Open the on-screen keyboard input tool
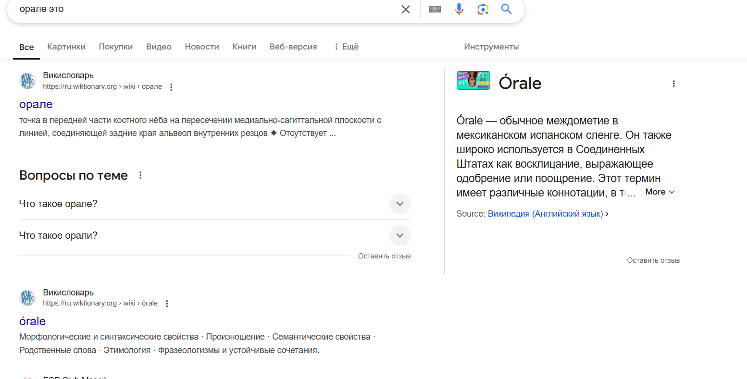747x379 pixels. coord(435,9)
